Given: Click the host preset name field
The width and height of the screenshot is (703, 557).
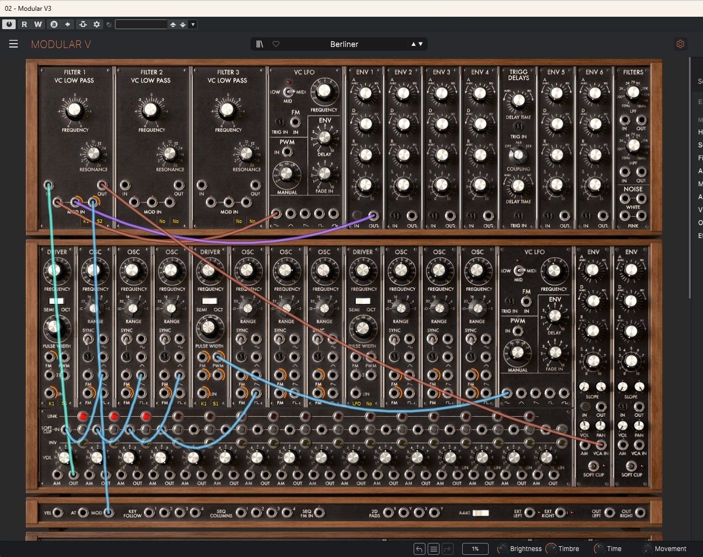Looking at the screenshot, I should coord(141,24).
